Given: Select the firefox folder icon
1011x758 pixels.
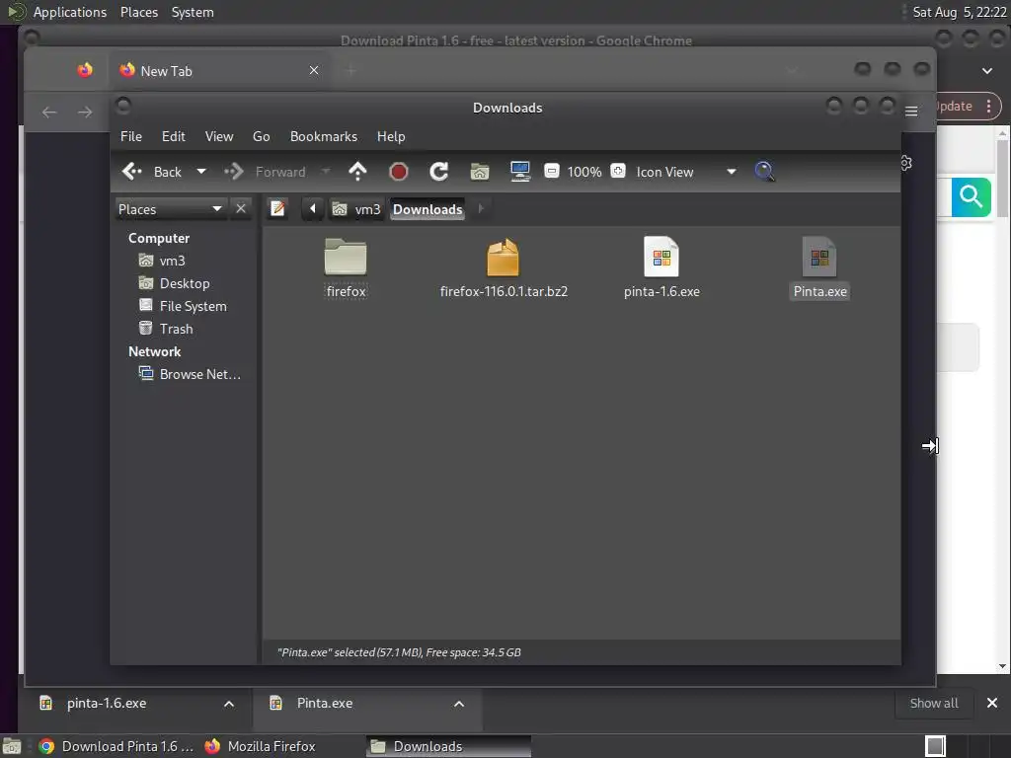Looking at the screenshot, I should pos(346,257).
